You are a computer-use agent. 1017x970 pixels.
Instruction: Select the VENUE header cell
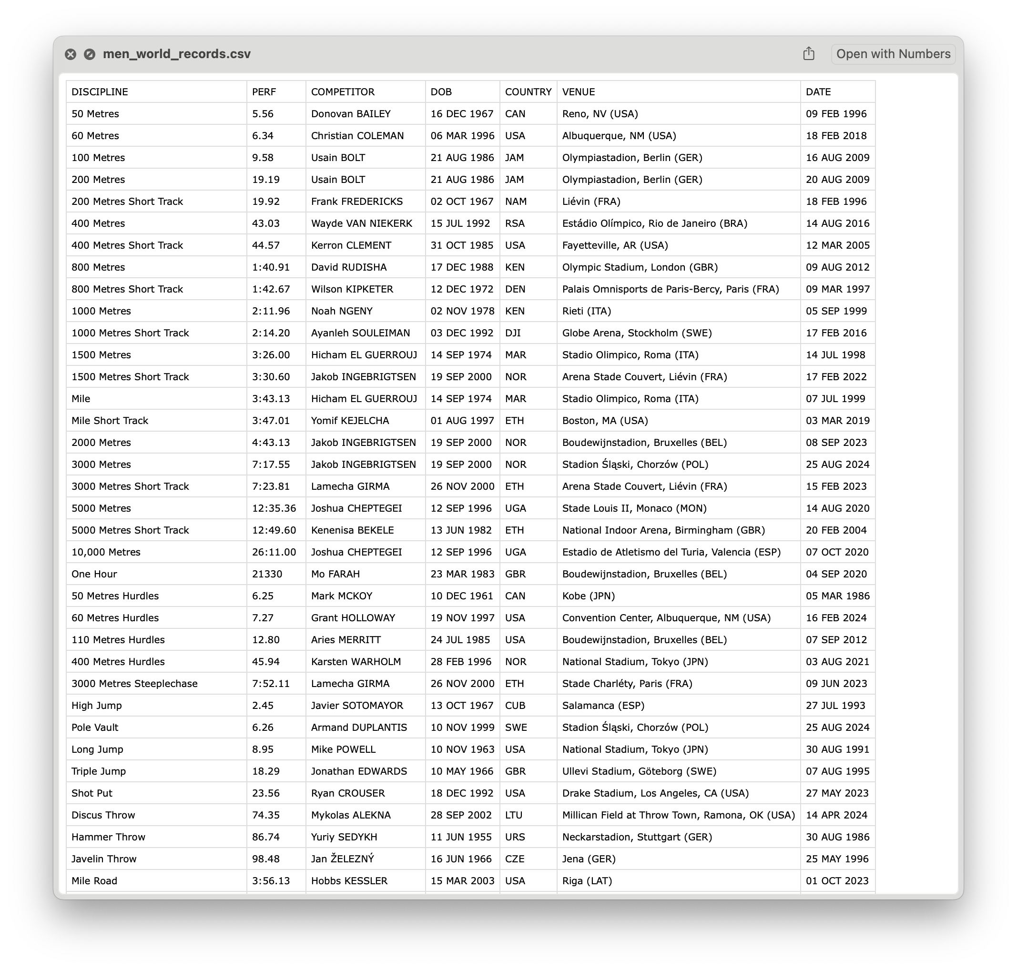pyautogui.click(x=678, y=92)
